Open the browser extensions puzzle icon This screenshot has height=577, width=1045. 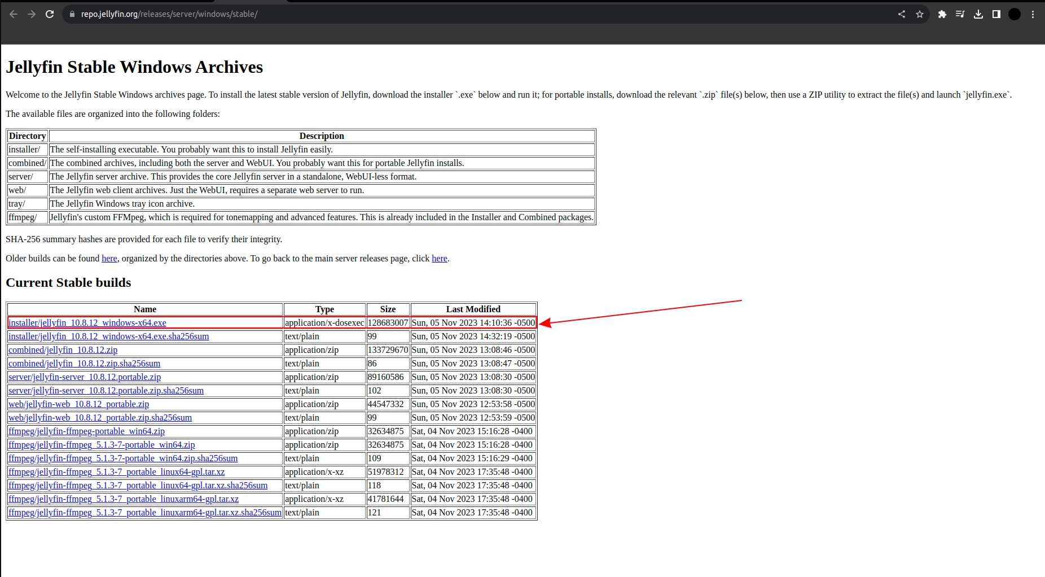(942, 14)
